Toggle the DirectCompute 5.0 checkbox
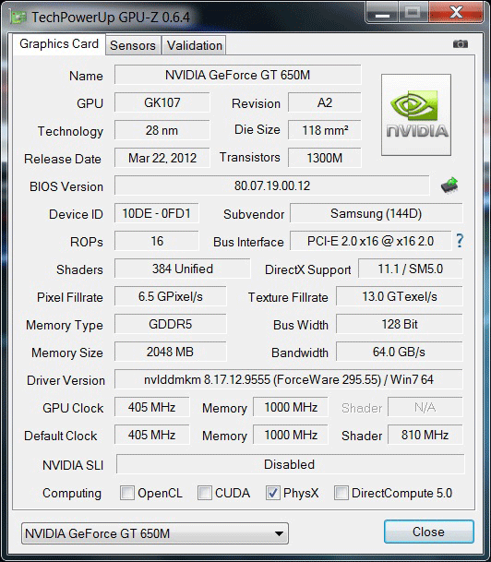491x562 pixels. coord(341,493)
